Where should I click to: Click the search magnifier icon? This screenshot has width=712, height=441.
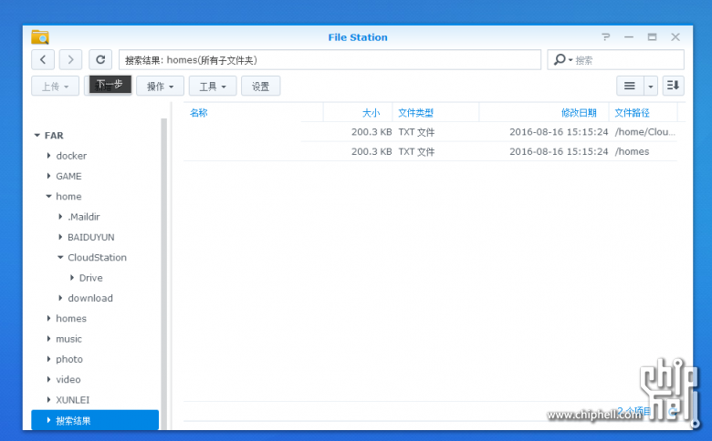tap(560, 60)
